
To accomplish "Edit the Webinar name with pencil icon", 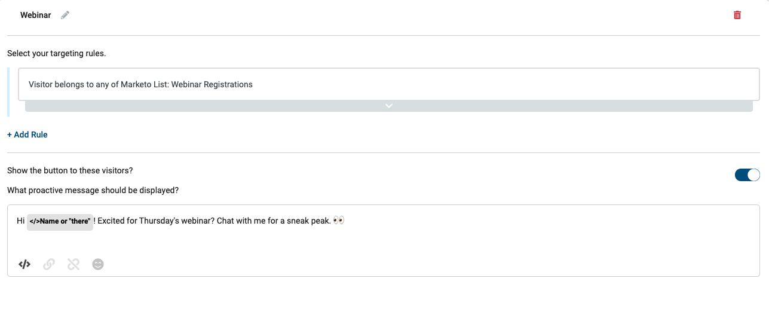I will click(x=65, y=15).
